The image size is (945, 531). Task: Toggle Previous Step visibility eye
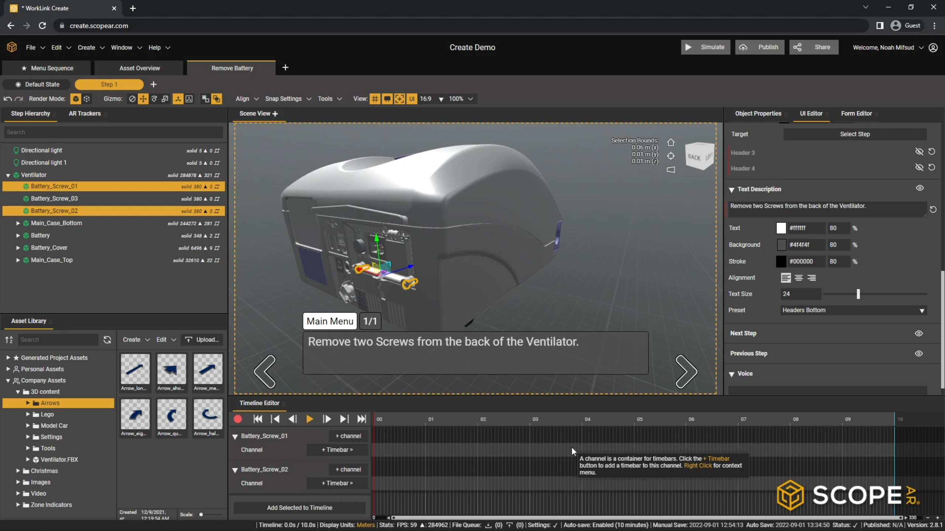(919, 354)
